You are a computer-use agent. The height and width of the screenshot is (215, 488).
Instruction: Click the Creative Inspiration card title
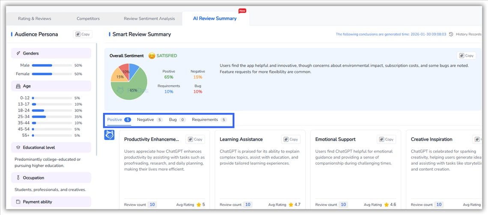pos(431,139)
